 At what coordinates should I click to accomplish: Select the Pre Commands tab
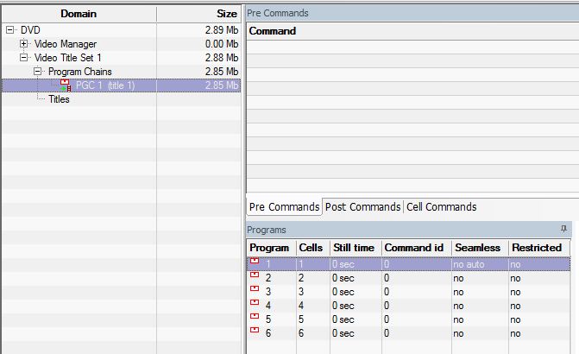(284, 207)
